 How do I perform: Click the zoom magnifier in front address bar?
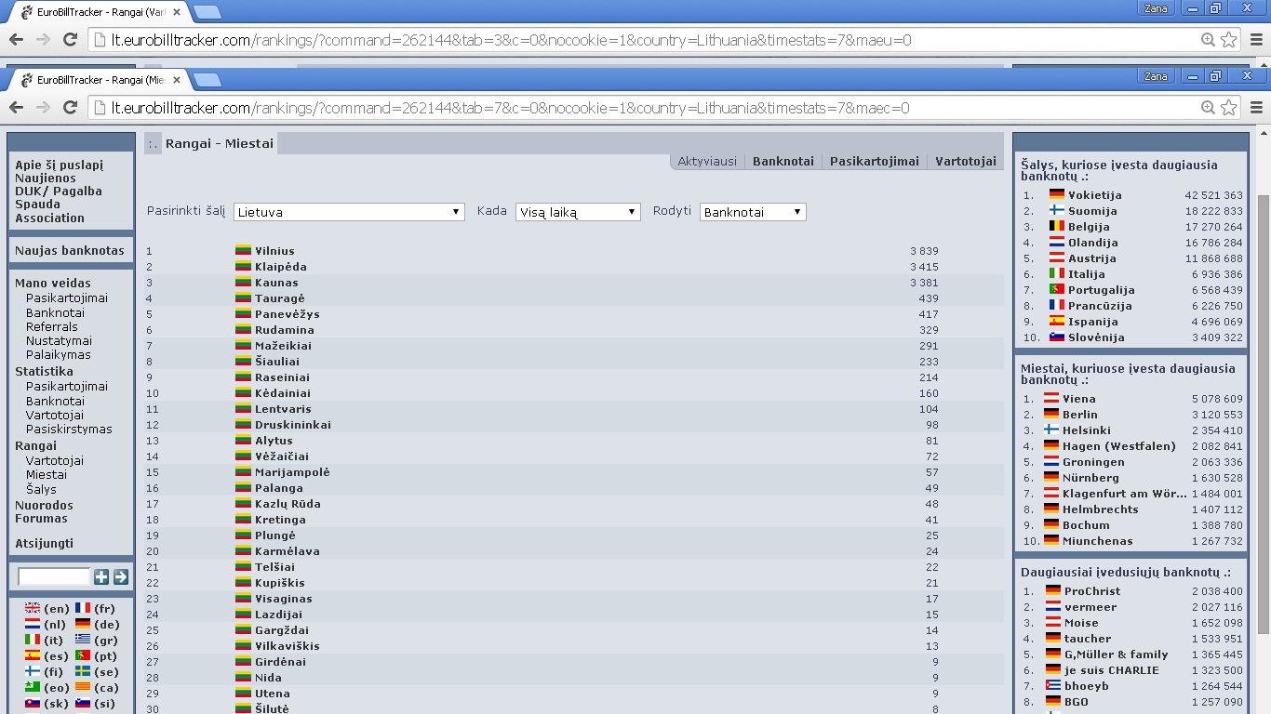[1208, 108]
